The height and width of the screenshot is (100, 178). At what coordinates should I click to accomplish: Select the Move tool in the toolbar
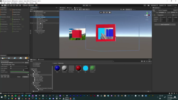coord(5,6)
